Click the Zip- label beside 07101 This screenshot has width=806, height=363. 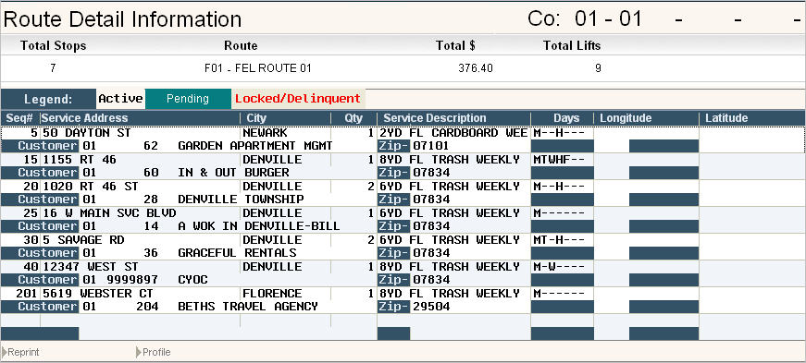[394, 146]
